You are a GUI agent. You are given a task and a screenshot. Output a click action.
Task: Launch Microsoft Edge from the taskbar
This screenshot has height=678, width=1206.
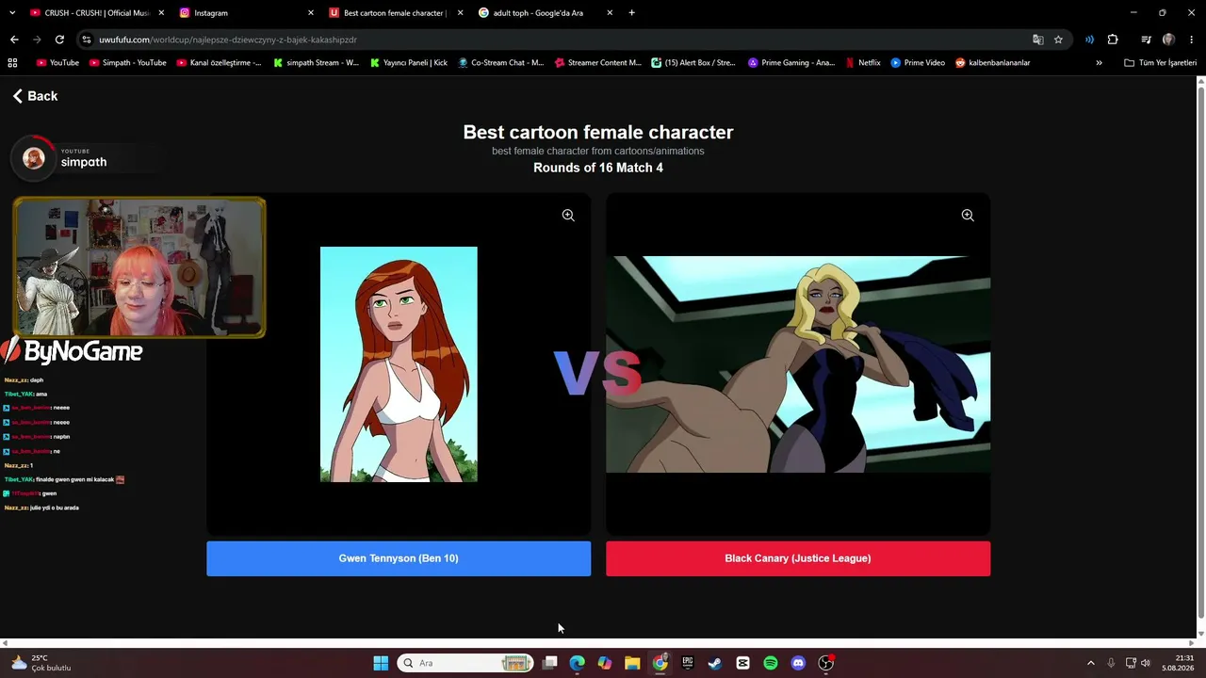(x=578, y=663)
